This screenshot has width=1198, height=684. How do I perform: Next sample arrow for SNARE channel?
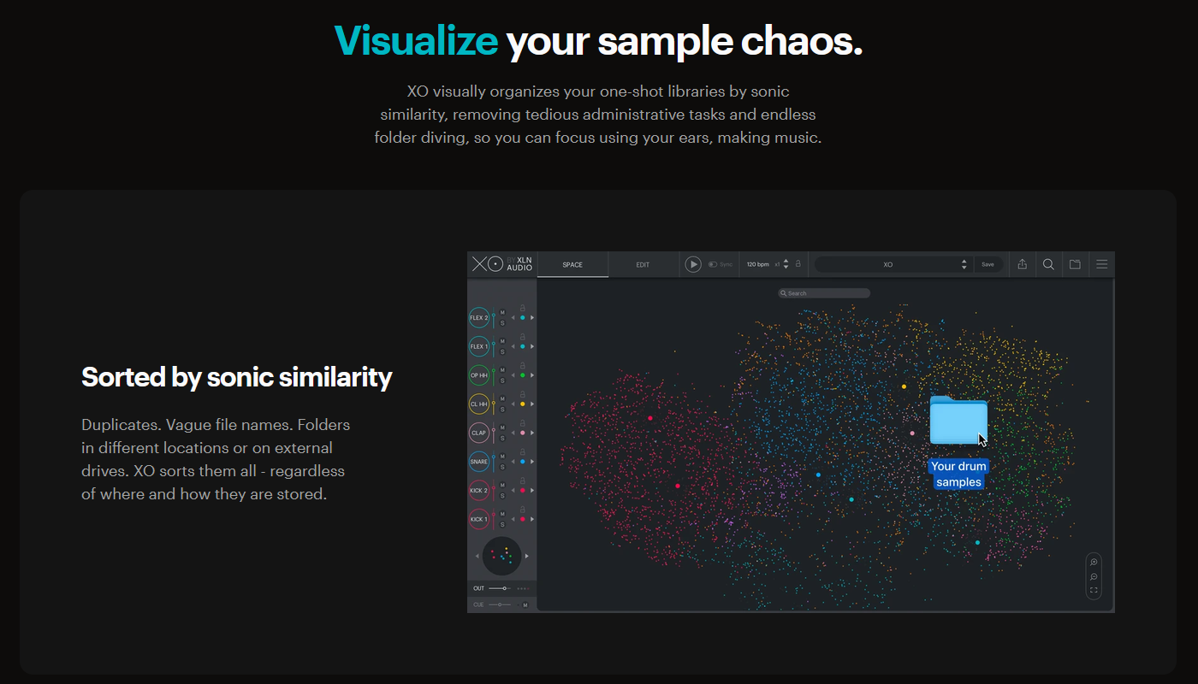532,462
